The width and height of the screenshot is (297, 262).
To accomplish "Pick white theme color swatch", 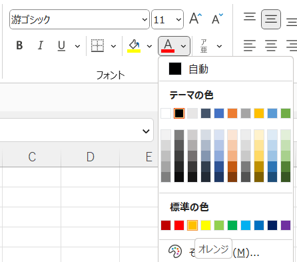I will point(166,113).
